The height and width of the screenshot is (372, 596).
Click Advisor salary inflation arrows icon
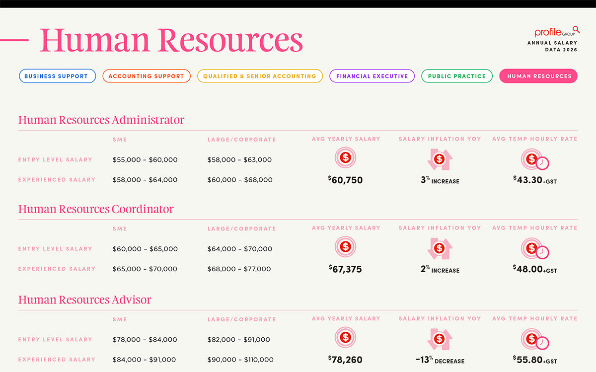pos(440,339)
